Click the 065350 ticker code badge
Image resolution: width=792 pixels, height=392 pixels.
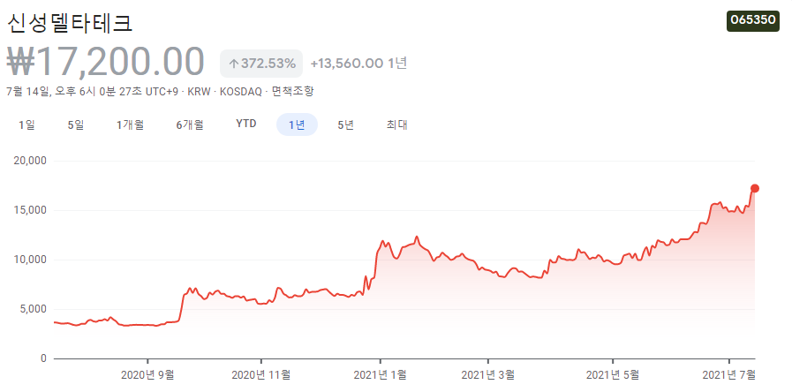[753, 20]
